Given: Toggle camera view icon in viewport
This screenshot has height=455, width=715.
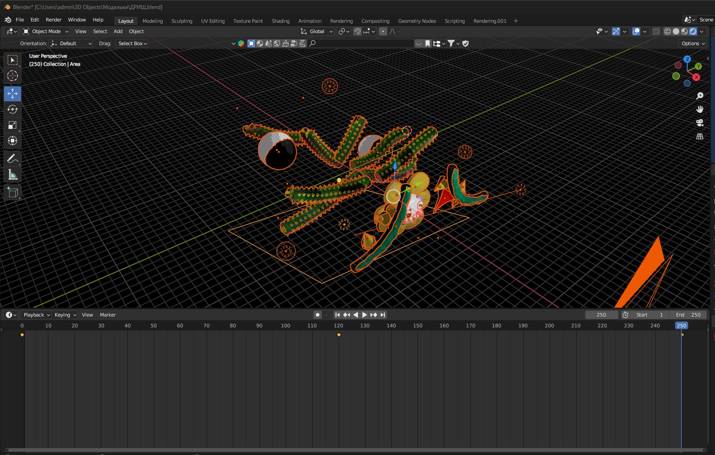Looking at the screenshot, I should pyautogui.click(x=699, y=123).
